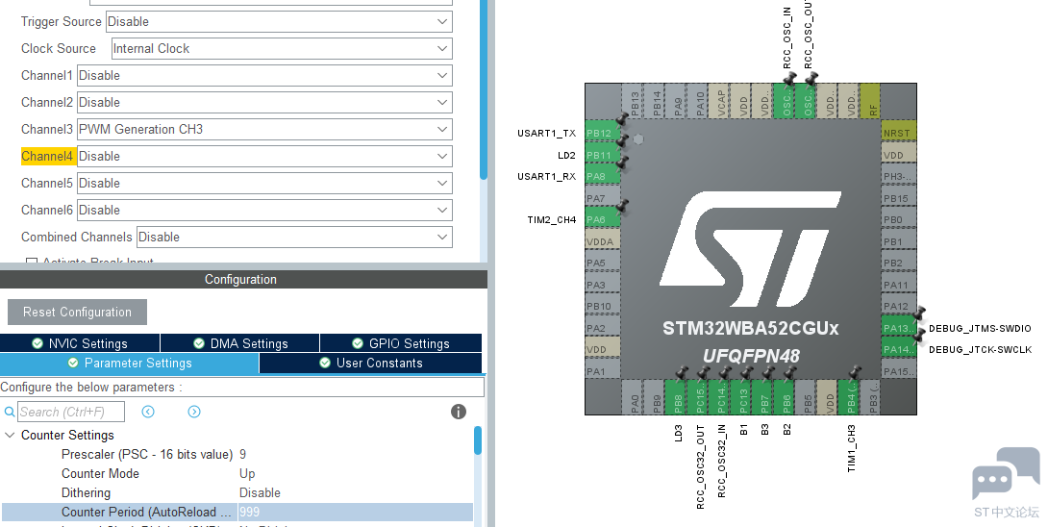Click the Mode panel vertical scrollbar

click(484, 90)
